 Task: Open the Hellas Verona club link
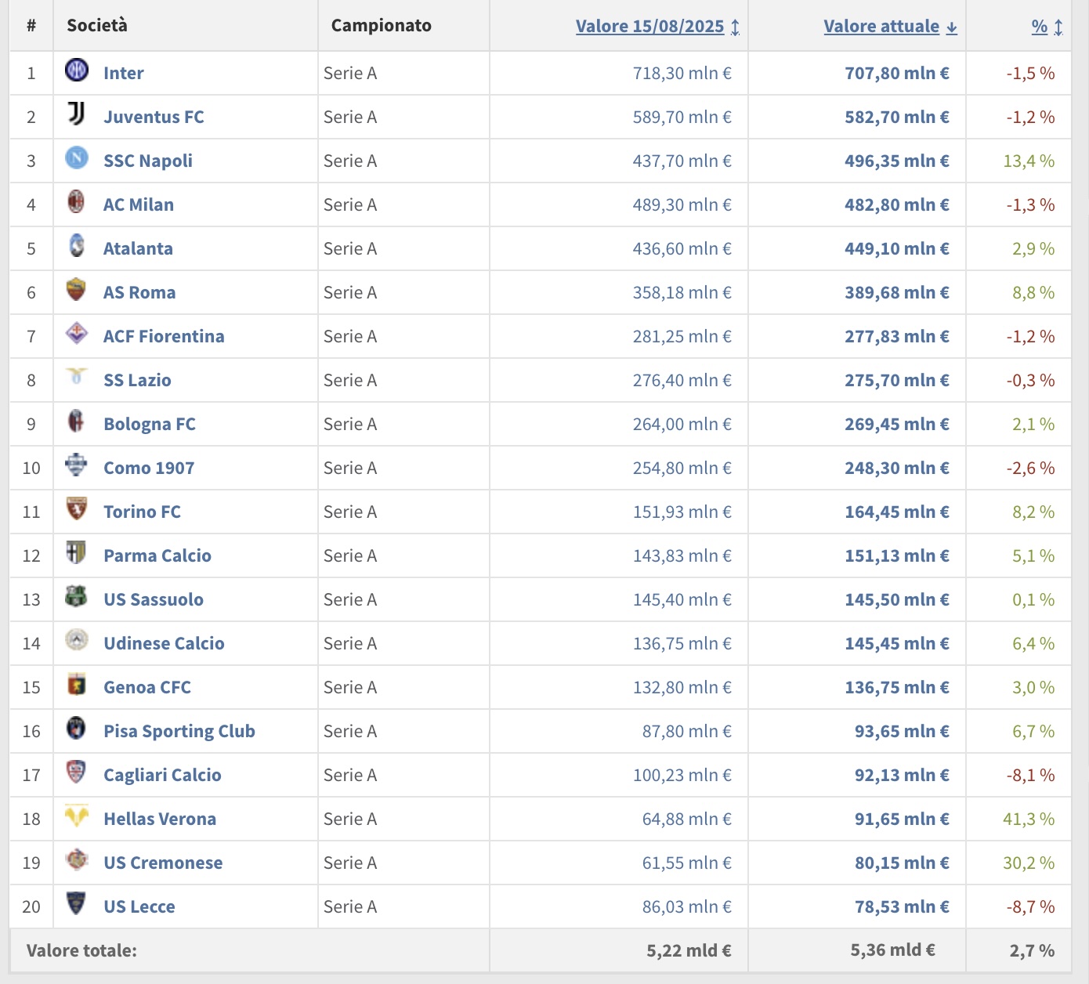(x=160, y=819)
